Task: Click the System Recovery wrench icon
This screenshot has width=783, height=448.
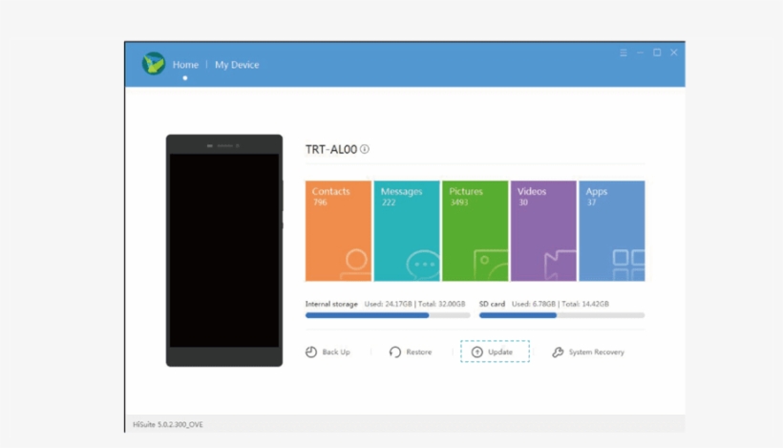Action: coord(558,352)
